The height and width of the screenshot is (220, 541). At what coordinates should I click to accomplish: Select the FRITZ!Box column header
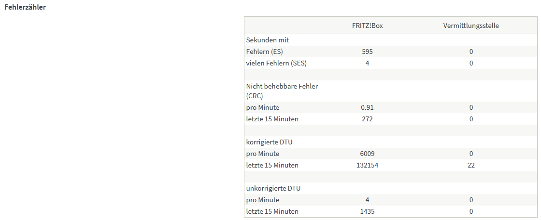[367, 26]
